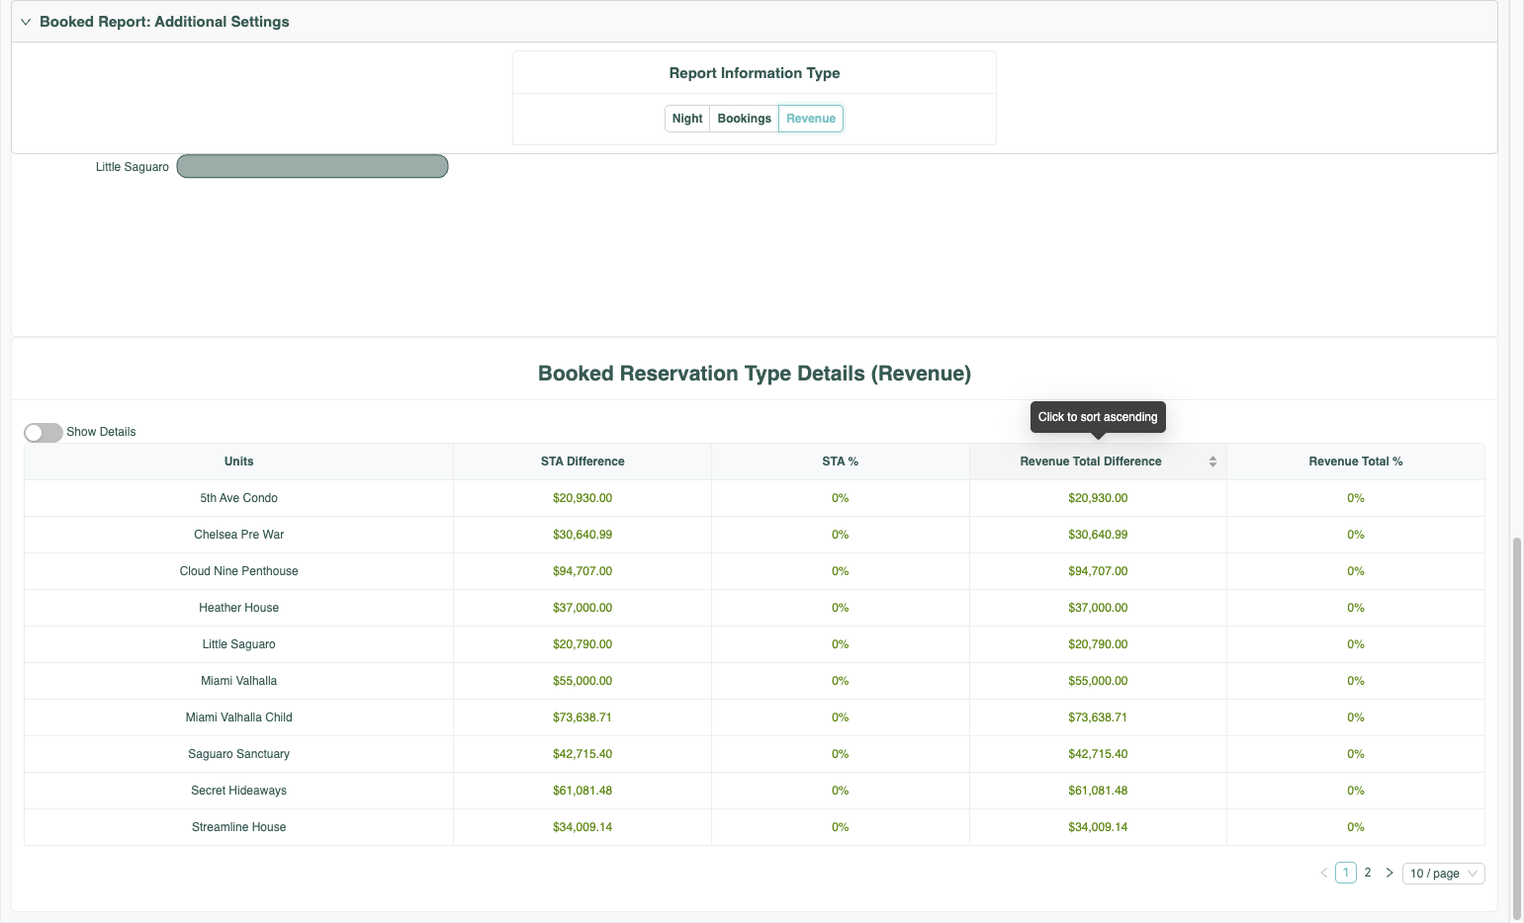This screenshot has width=1524, height=923.
Task: Select the Night report type
Action: (x=687, y=119)
